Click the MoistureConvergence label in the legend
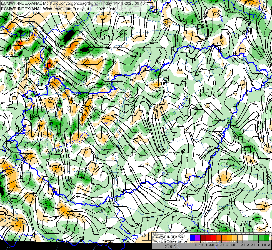Viewport: 272px width, 250px height. click(170, 241)
